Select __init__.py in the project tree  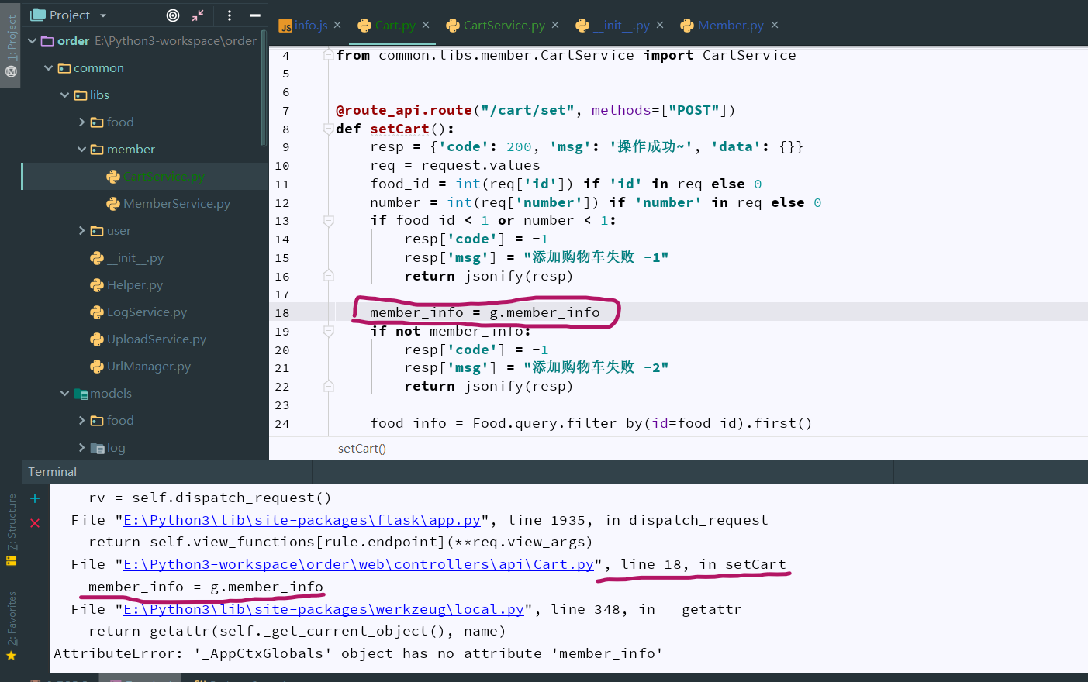[135, 257]
